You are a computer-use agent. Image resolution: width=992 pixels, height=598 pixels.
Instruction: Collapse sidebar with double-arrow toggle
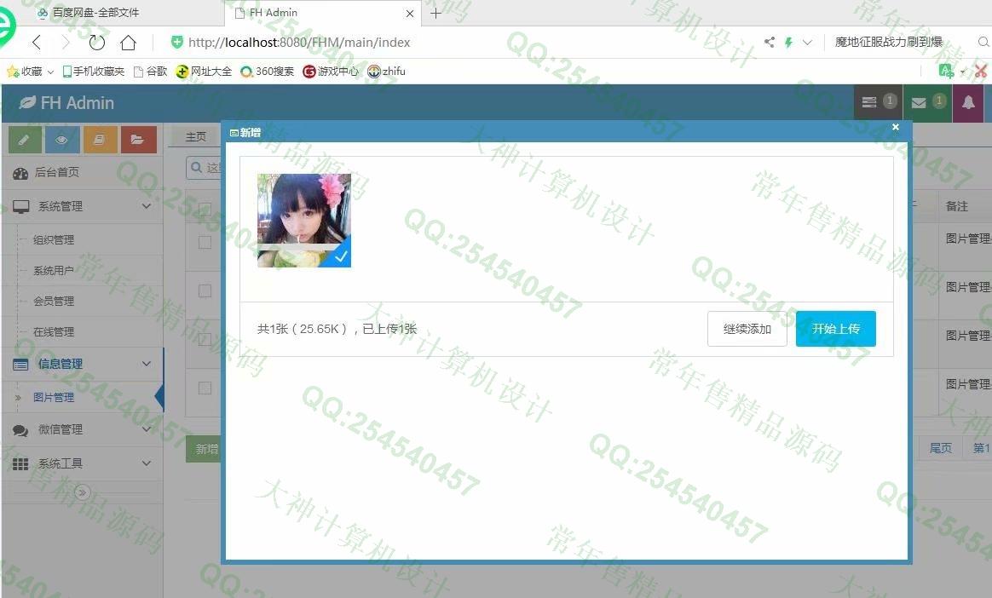coord(83,492)
